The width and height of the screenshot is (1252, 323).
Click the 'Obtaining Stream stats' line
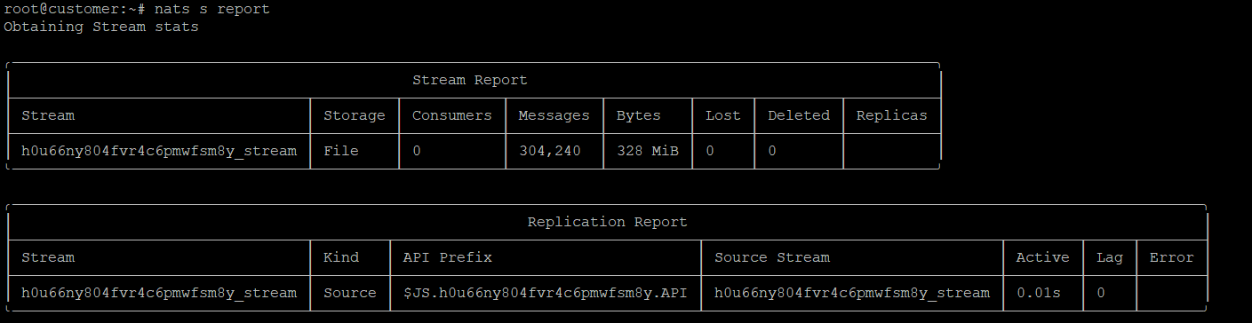point(101,27)
